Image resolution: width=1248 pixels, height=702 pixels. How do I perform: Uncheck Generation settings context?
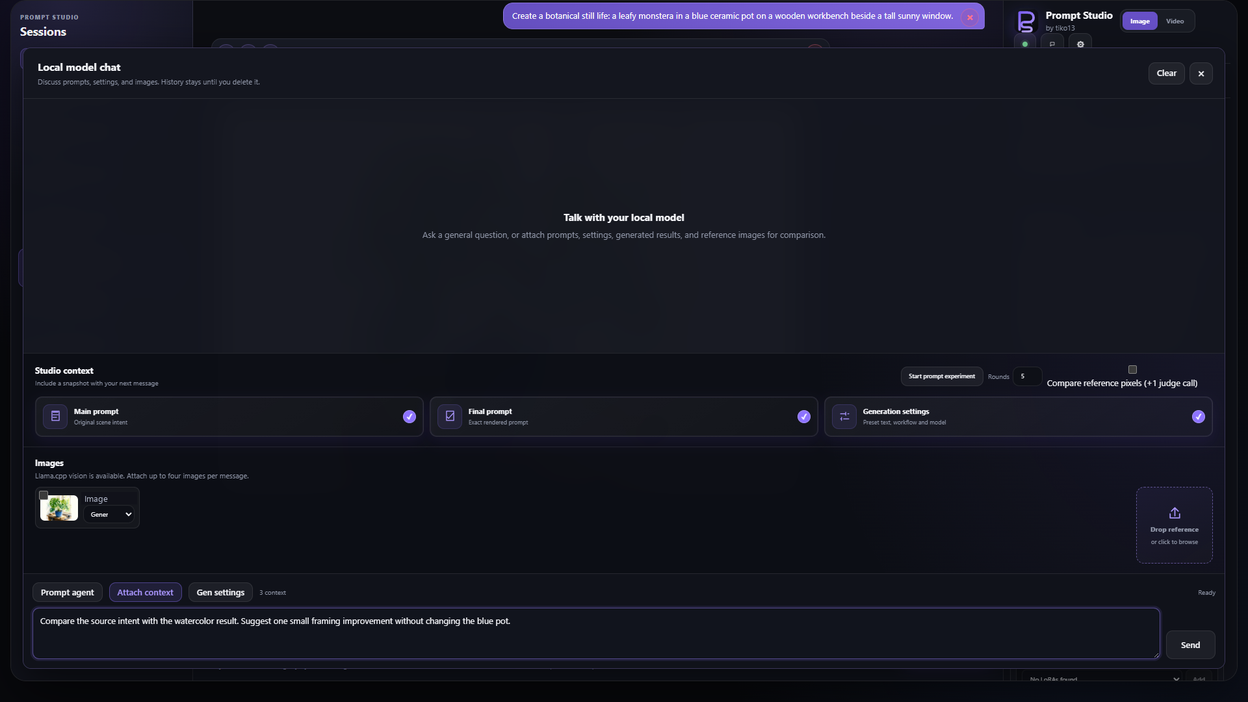pos(1198,417)
